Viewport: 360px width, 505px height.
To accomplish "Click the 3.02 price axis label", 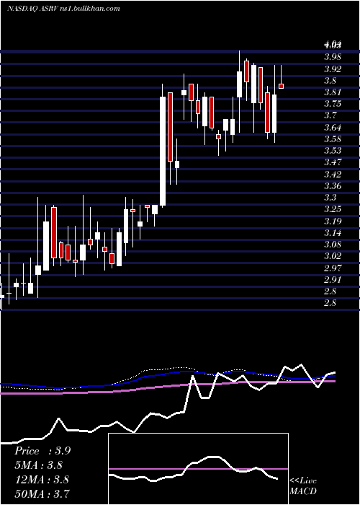I will coord(333,256).
